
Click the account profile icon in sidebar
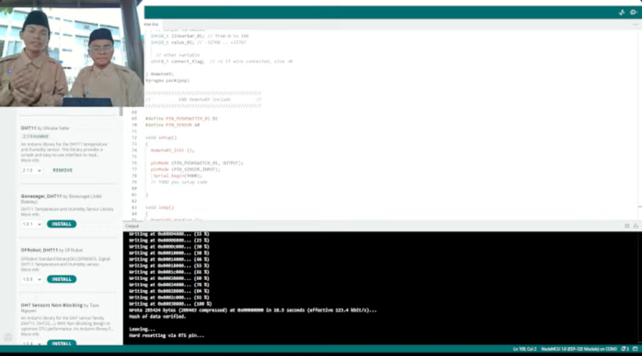point(8,337)
